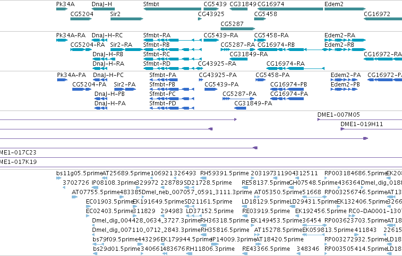Screen dimensions: 402x256
Task: Select the Pk34A gene glyph
Action: point(62,9)
